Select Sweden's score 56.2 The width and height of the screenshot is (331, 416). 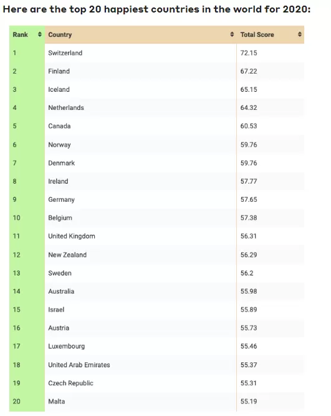point(247,273)
